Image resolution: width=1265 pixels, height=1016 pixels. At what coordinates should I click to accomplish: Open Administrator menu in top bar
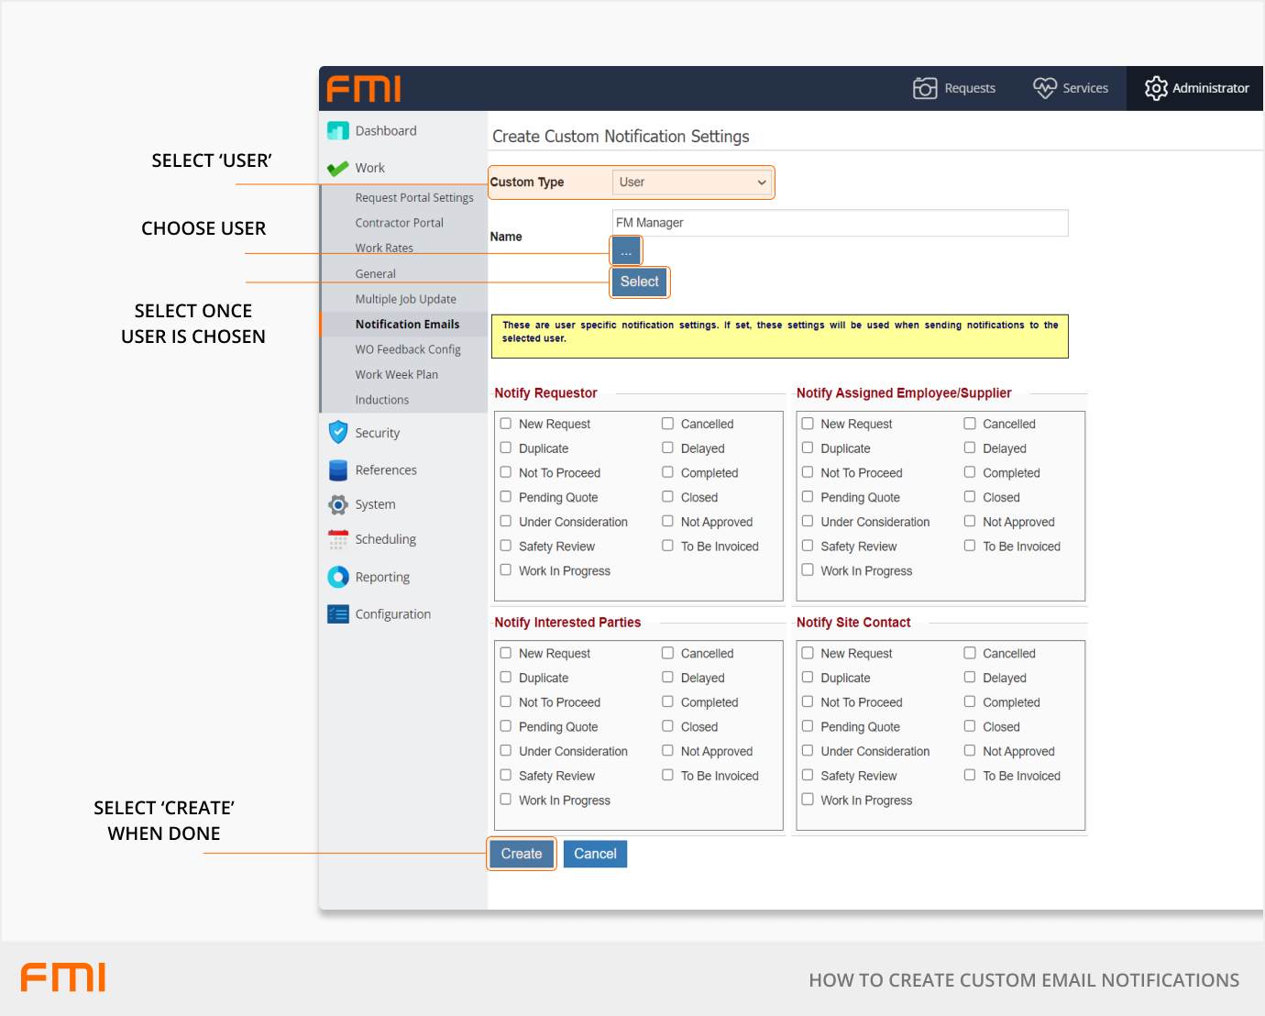[1196, 88]
